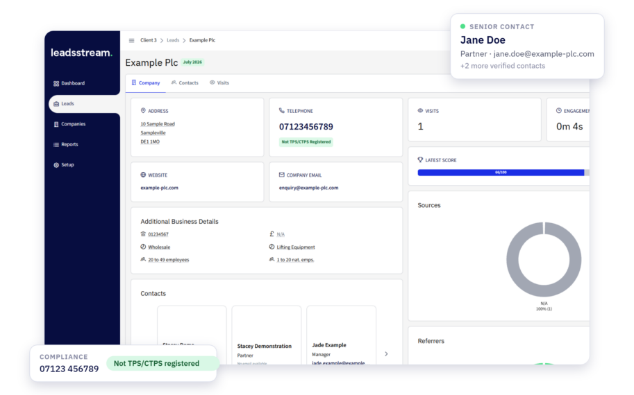Show next contacts with the chevron arrow
The image size is (634, 395).
[x=386, y=354]
